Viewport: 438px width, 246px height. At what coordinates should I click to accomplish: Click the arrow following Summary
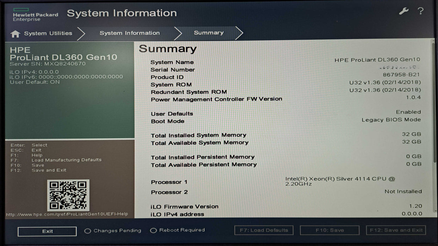click(240, 33)
